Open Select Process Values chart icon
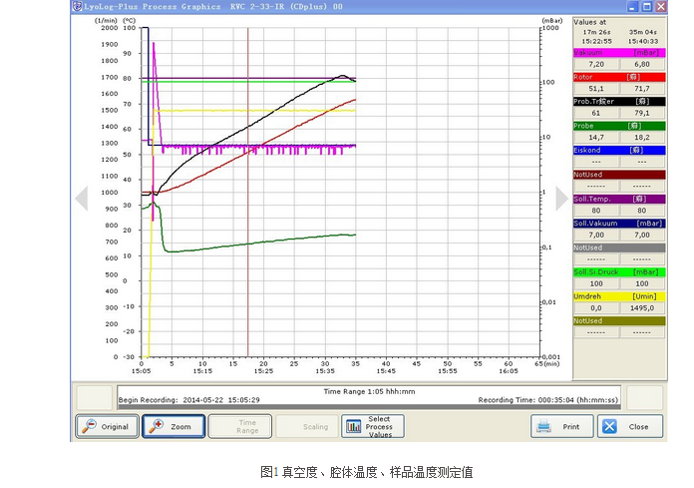The image size is (694, 488). pyautogui.click(x=372, y=426)
